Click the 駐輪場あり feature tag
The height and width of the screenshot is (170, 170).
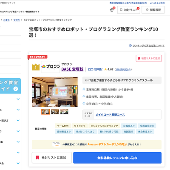[x=129, y=126]
